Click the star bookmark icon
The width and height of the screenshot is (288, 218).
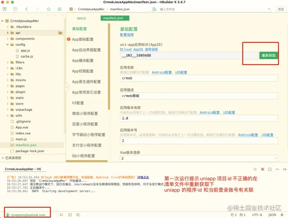[x=49, y=9]
